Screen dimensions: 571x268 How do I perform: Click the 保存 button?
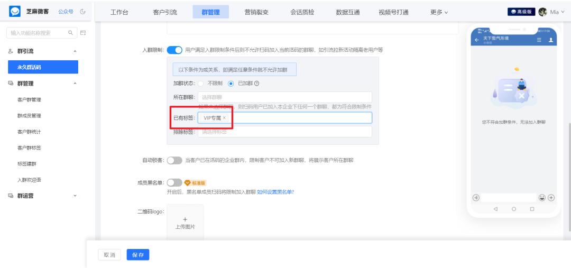point(138,255)
